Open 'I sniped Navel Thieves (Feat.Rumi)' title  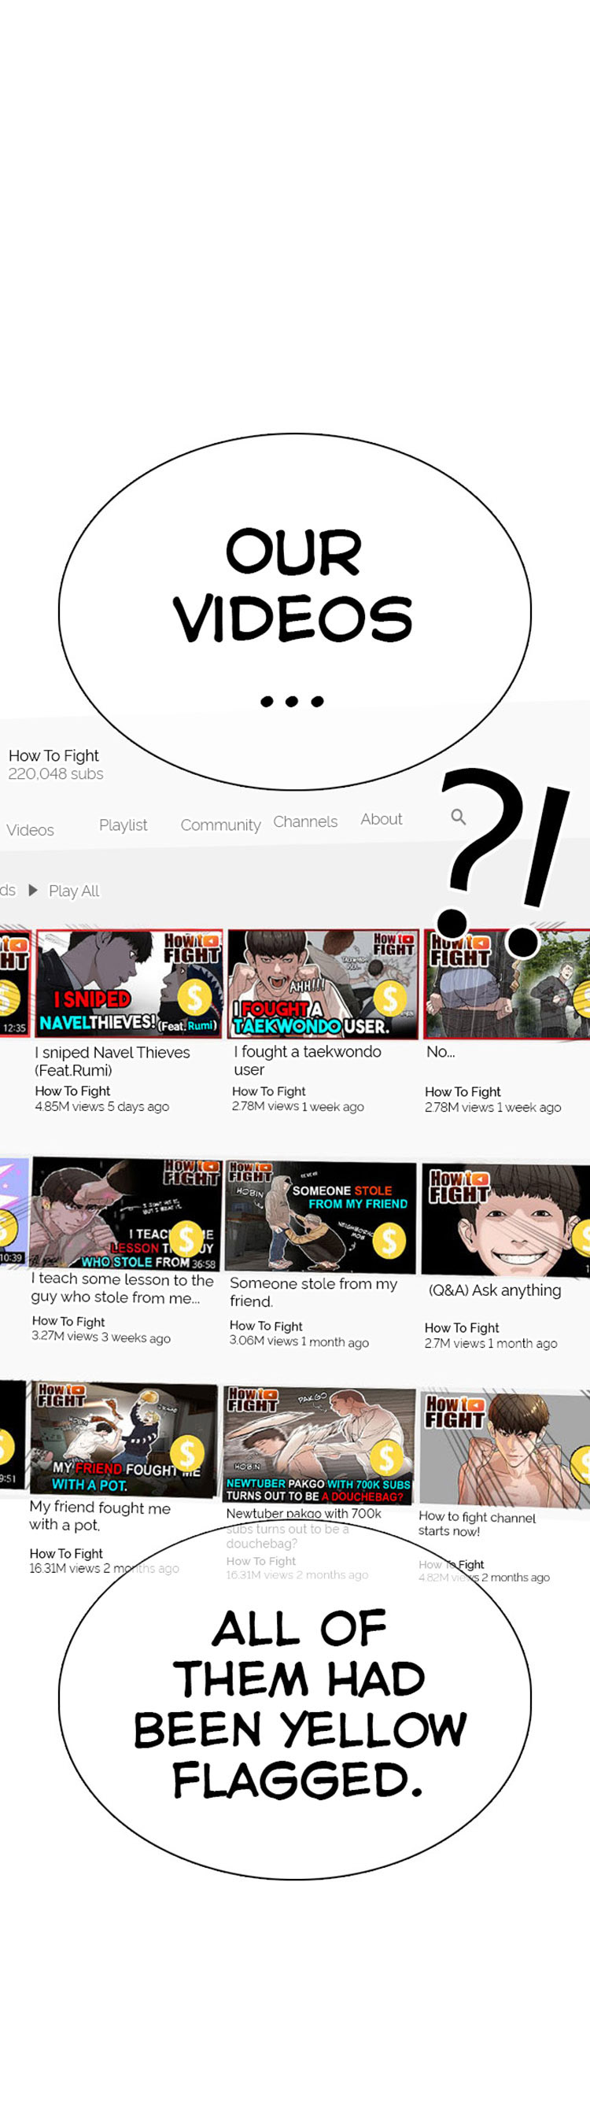point(112,1061)
